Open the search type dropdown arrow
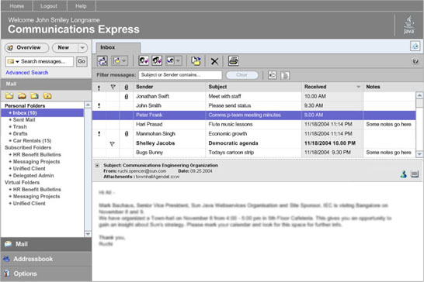This screenshot has height=282, width=424. (x=17, y=62)
